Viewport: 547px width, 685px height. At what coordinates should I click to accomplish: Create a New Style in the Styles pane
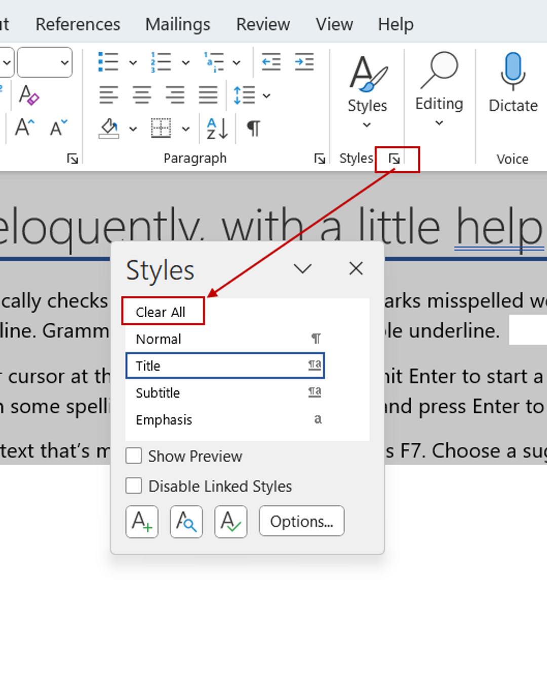point(142,521)
